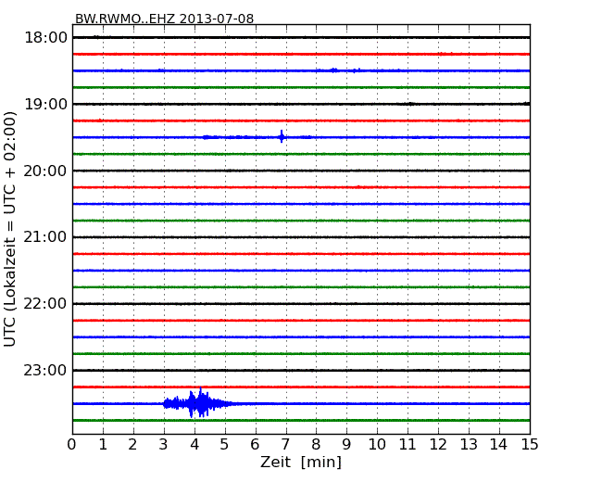Click the 8 minute tick label
Image resolution: width=602 pixels, height=482 pixels.
tap(316, 445)
